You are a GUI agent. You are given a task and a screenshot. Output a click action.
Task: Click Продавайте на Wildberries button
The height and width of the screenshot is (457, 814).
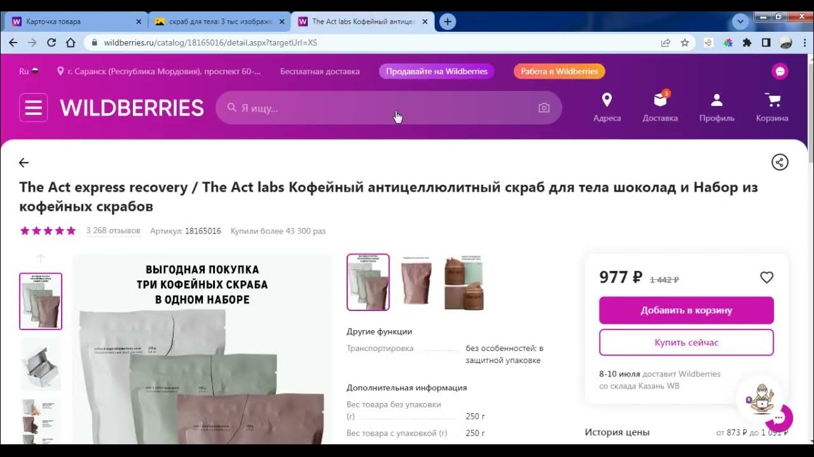(436, 71)
